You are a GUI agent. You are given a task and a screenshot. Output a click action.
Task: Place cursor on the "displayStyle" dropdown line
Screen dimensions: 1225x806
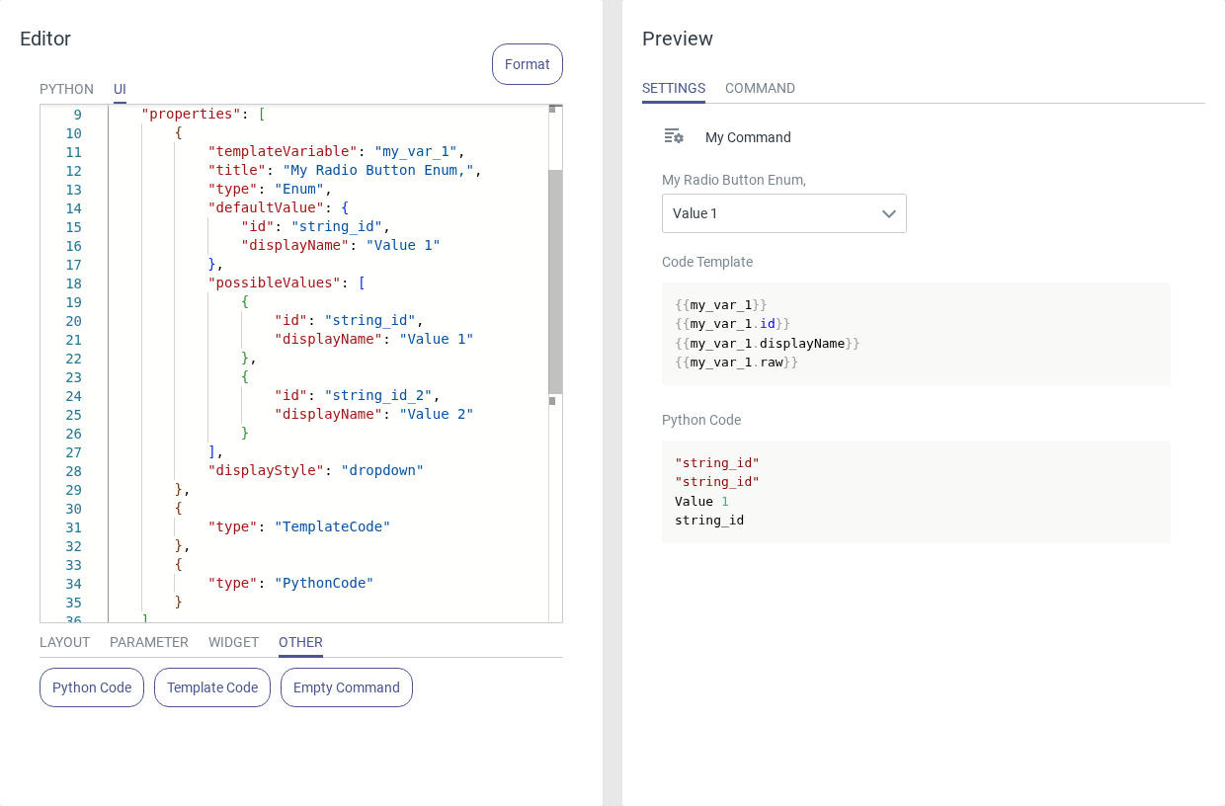316,471
